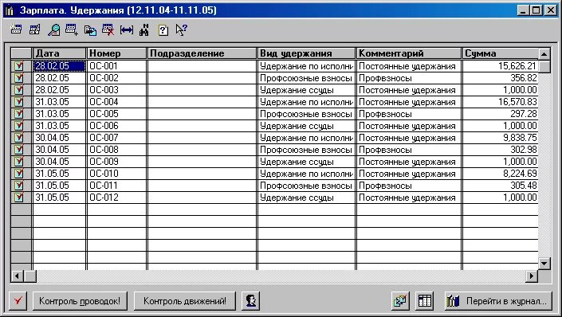Click the edit record toolbar icon

[x=35, y=29]
